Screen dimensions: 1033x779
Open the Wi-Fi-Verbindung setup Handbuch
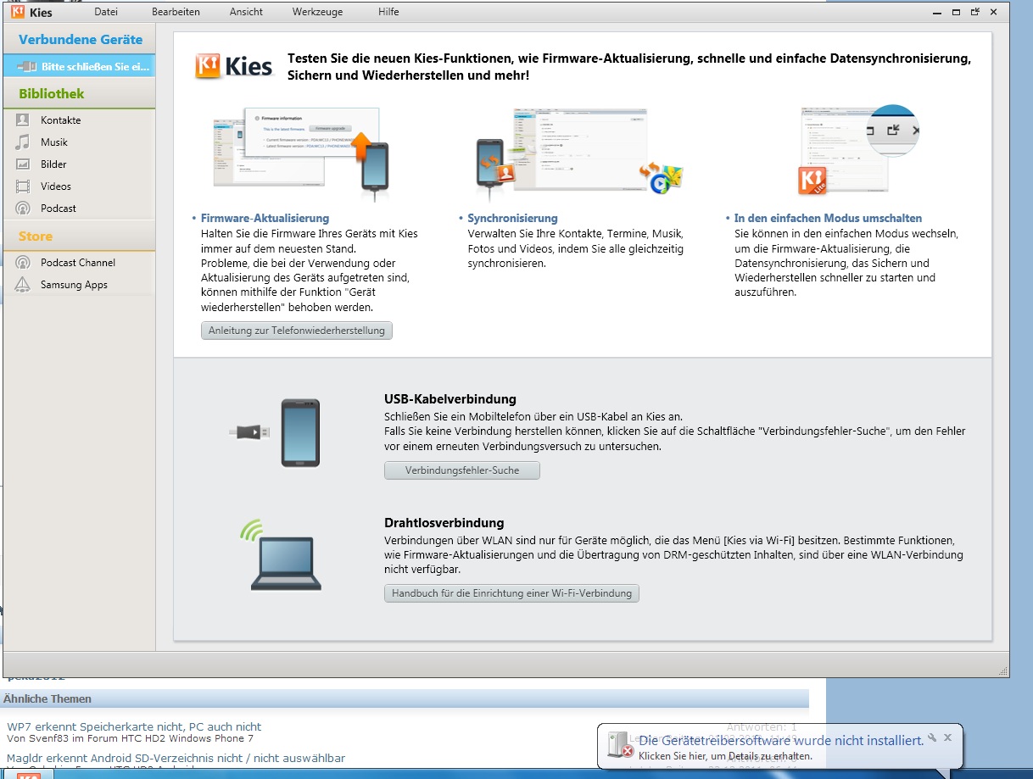pyautogui.click(x=511, y=593)
